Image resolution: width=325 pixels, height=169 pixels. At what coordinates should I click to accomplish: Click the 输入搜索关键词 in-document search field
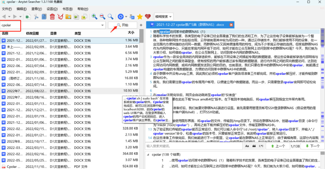click(x=194, y=146)
